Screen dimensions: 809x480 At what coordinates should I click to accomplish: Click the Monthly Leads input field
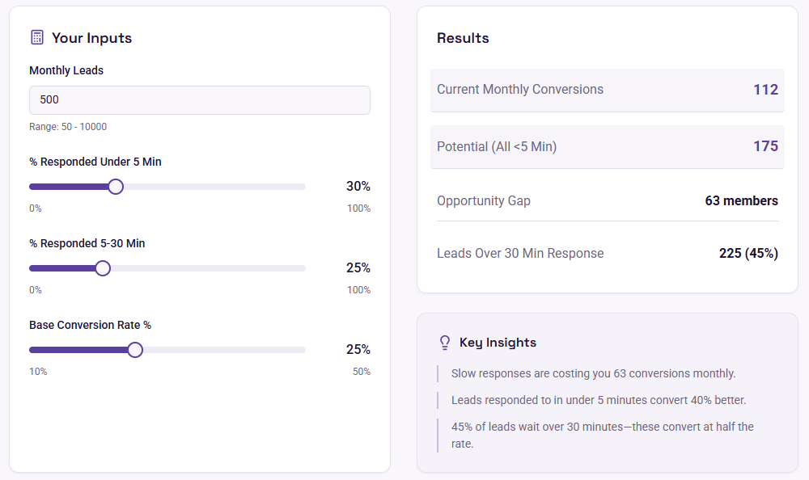point(200,100)
